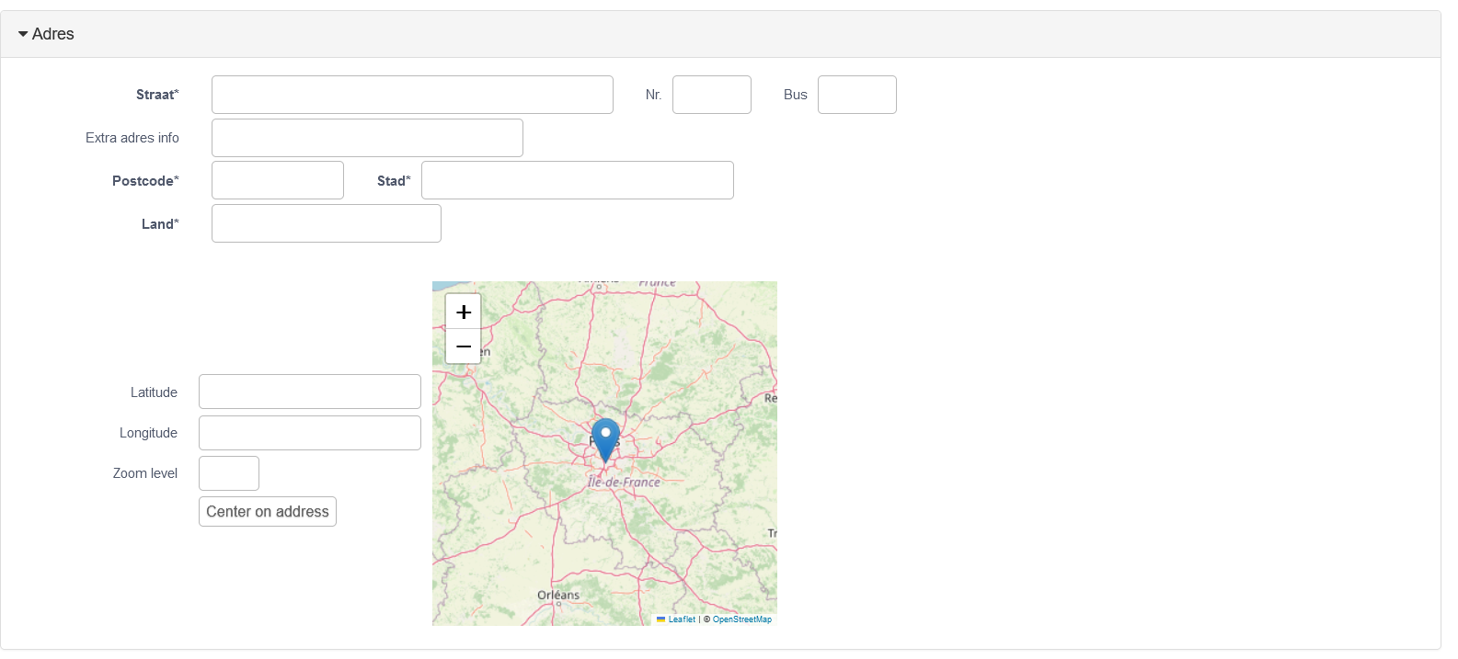Click the Land field label

160,224
